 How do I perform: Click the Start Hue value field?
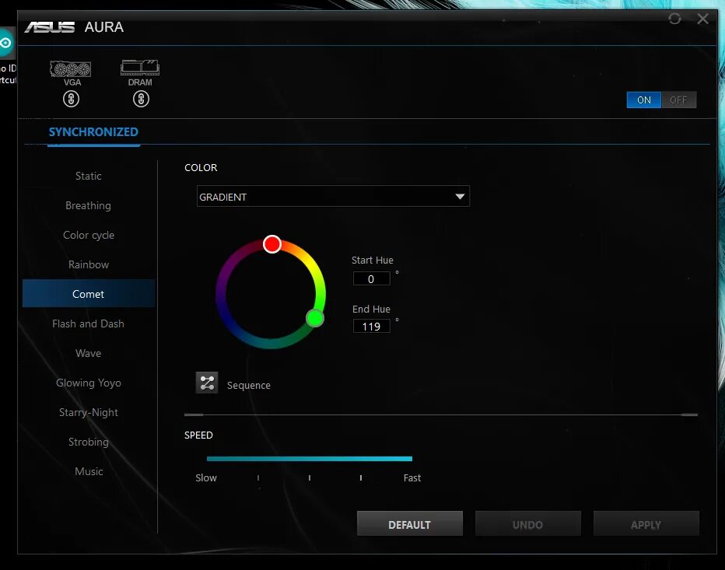(371, 278)
